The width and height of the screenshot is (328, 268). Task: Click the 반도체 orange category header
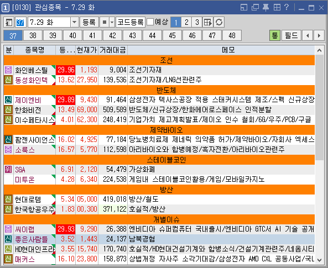[159, 90]
